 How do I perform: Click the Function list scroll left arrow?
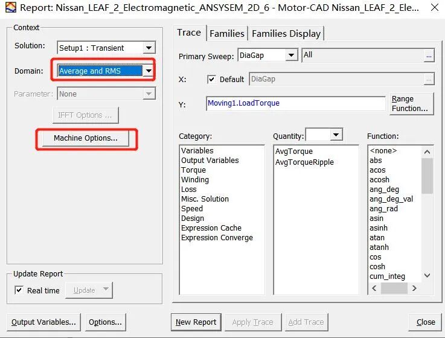coord(374,289)
